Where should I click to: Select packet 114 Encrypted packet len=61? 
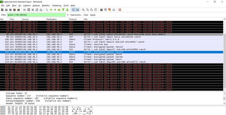(112, 57)
